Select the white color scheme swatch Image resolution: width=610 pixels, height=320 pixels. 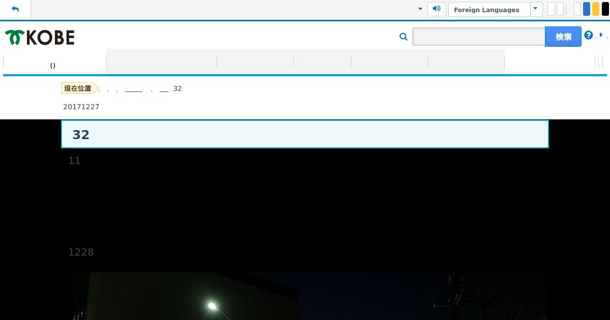coord(577,9)
